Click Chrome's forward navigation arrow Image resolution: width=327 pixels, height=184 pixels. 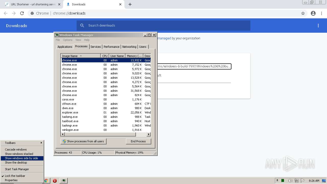point(14,13)
